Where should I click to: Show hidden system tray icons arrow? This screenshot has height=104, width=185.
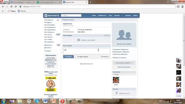[x=164, y=101]
